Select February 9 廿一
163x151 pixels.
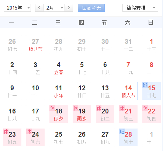pyautogui.click(x=12, y=91)
